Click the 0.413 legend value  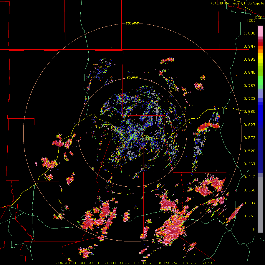[249, 177]
